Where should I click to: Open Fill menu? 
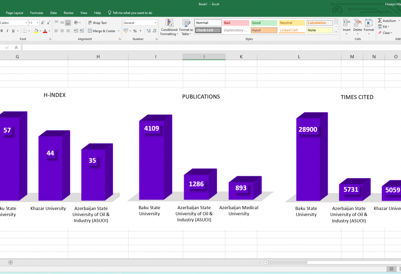[x=384, y=27]
